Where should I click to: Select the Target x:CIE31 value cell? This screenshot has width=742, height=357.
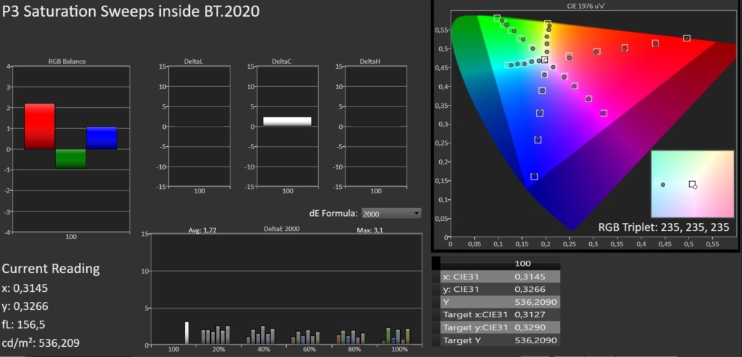coord(535,314)
